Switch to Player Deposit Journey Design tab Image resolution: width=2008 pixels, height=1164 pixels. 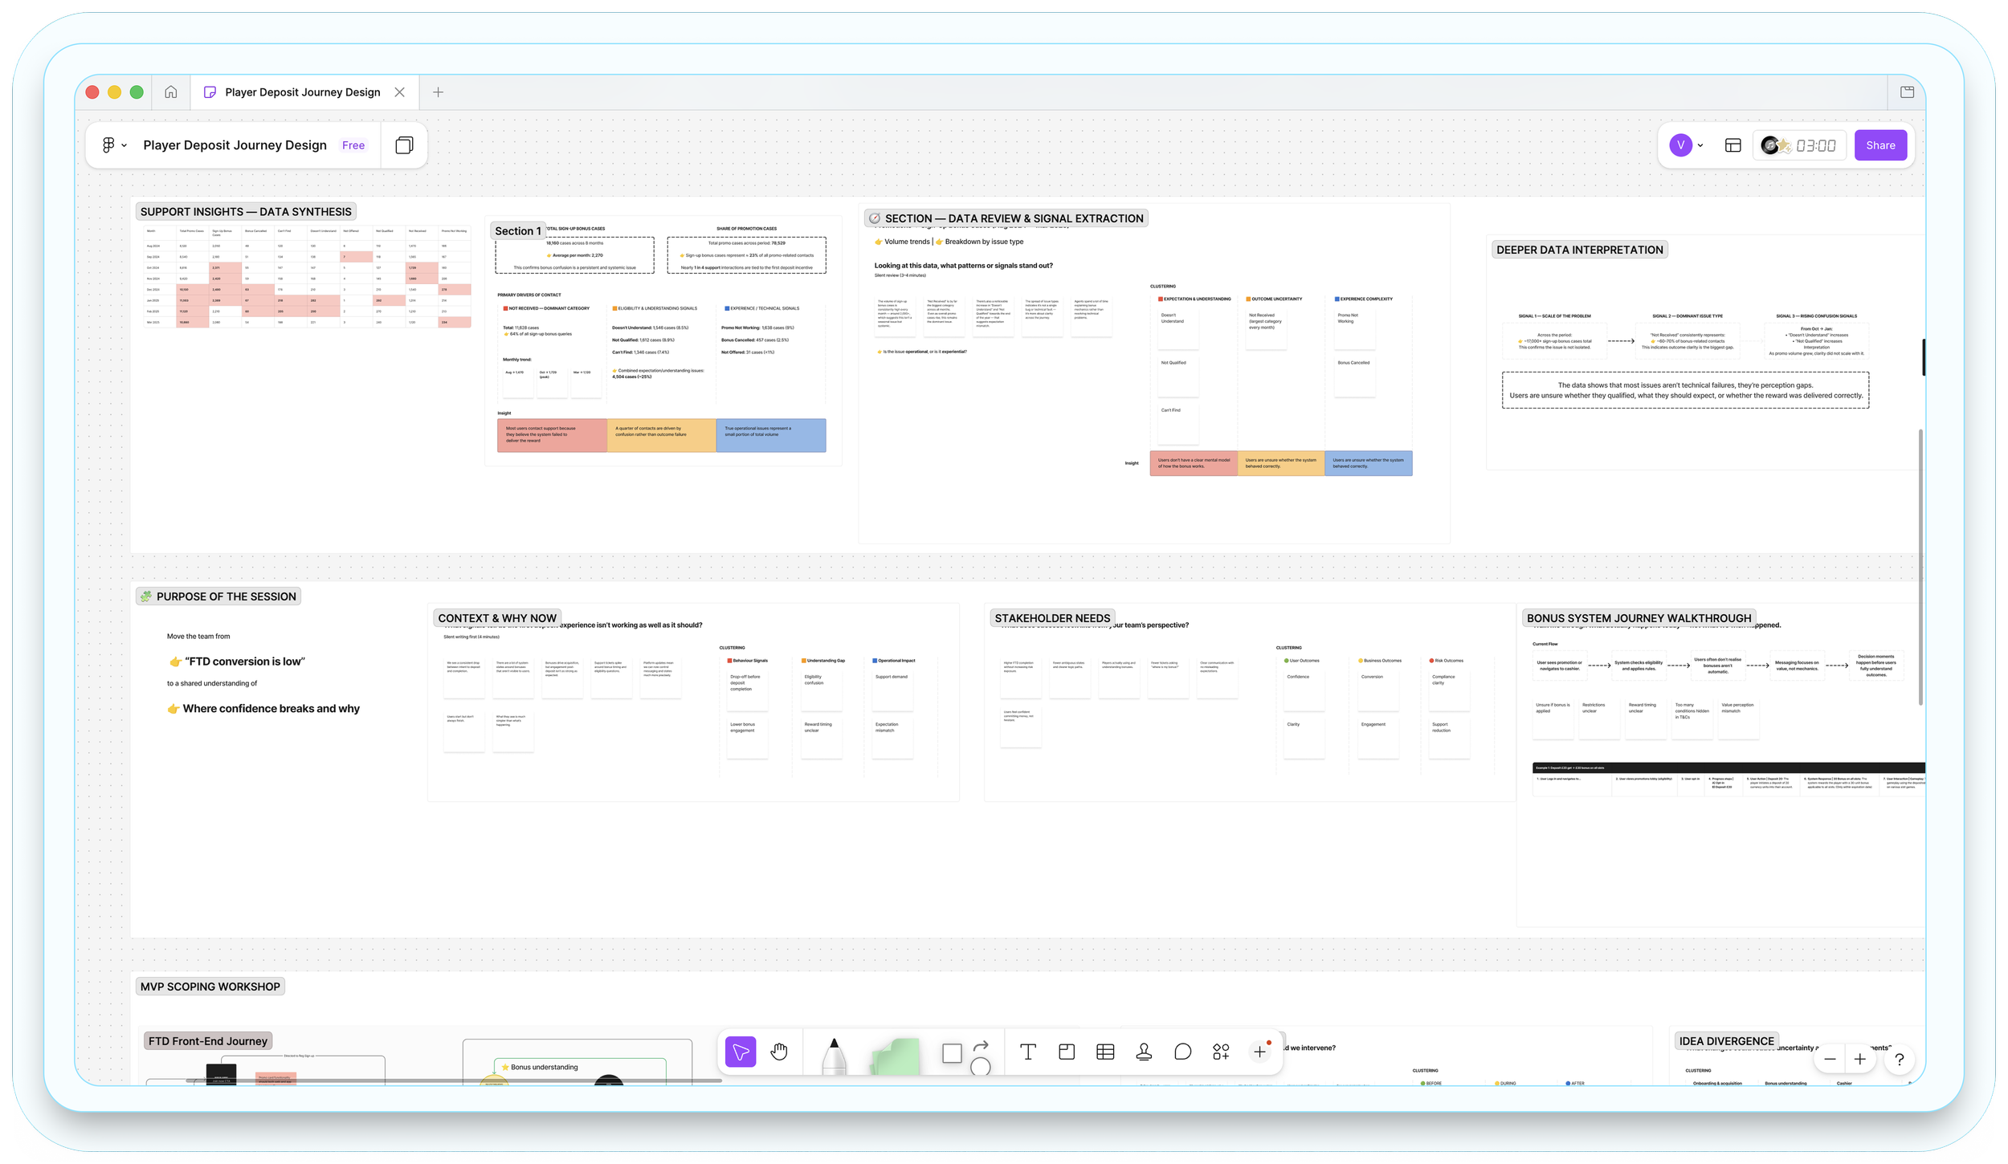[x=302, y=92]
